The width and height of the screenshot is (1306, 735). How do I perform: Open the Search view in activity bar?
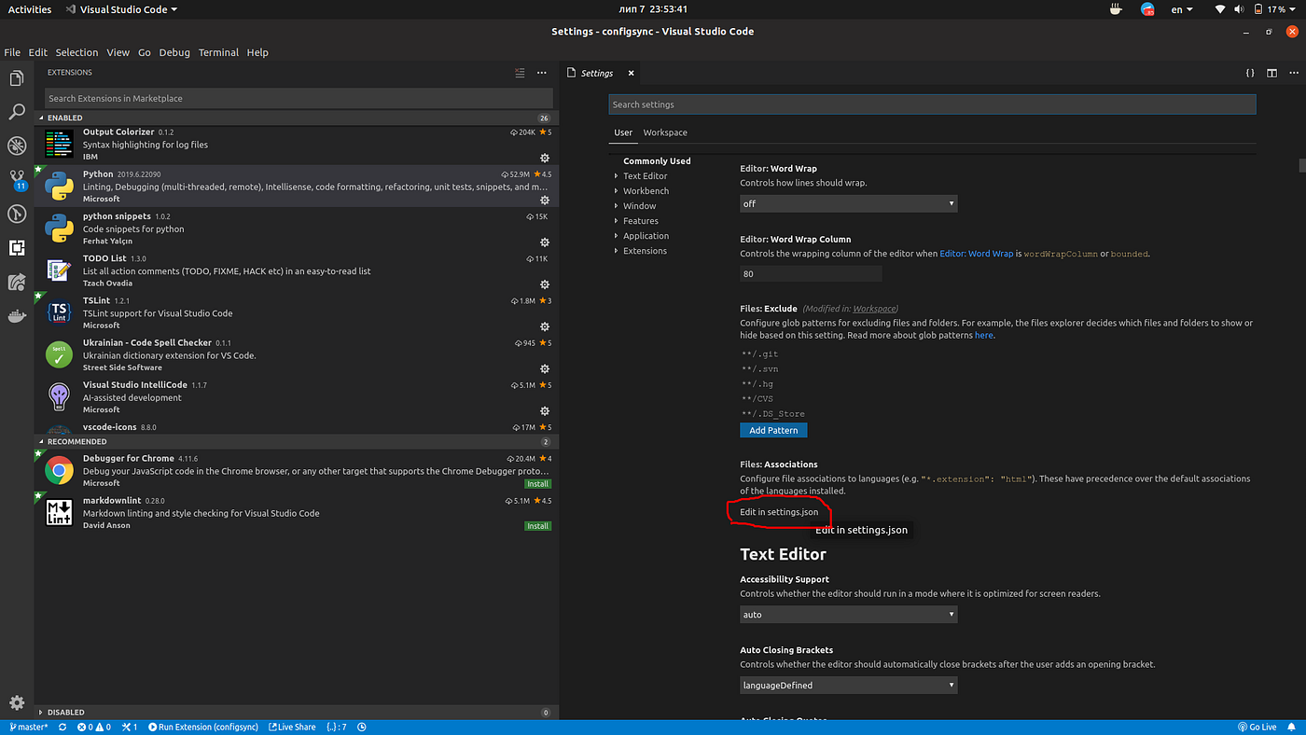[16, 112]
